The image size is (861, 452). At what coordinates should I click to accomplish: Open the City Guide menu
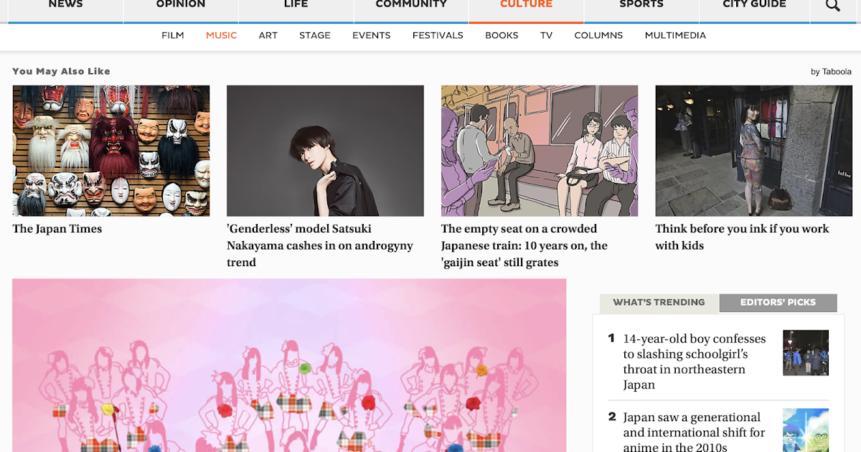tap(754, 6)
